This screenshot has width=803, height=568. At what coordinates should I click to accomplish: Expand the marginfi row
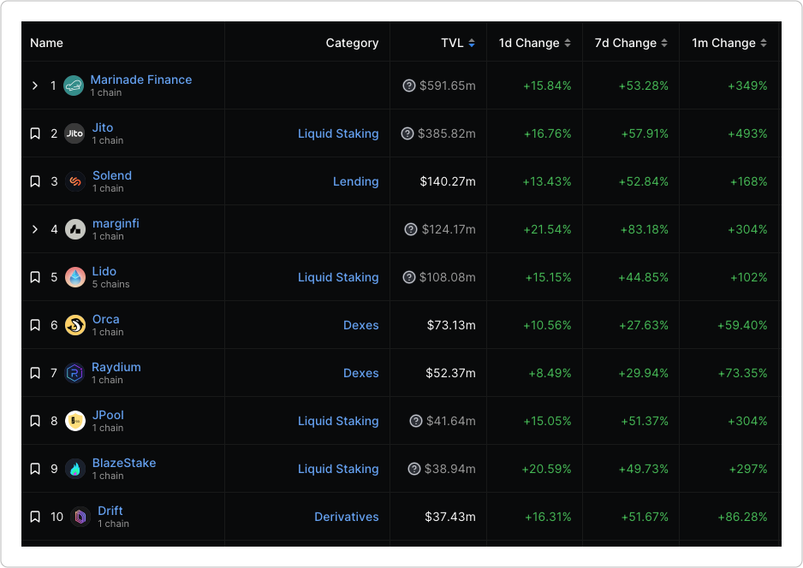[x=35, y=229]
